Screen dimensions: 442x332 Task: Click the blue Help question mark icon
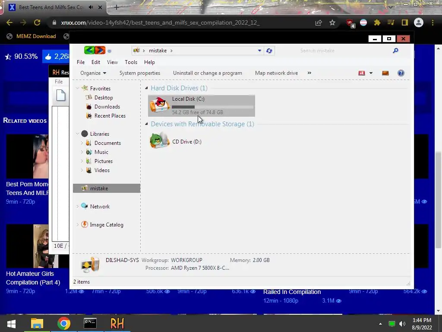tap(401, 73)
